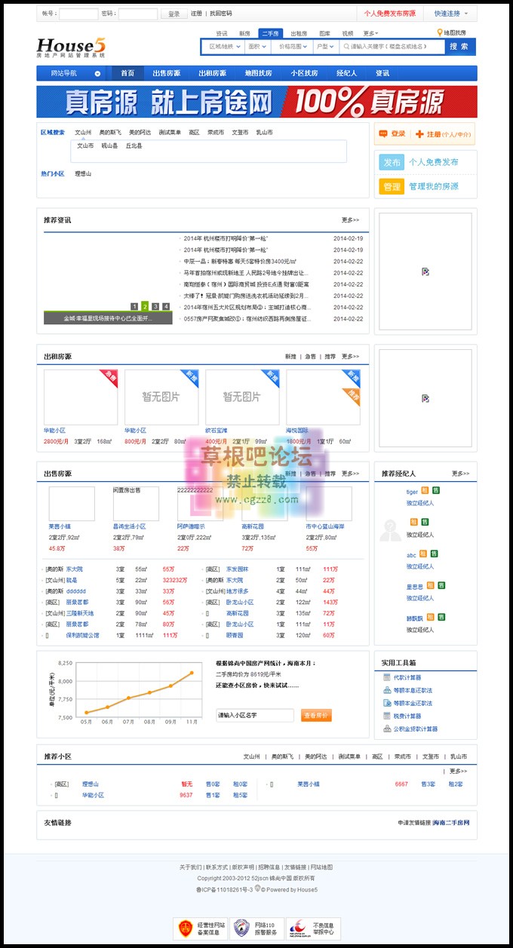The image size is (513, 948).
Task: Click the 网络110报警服务 badge
Action: pos(256,927)
